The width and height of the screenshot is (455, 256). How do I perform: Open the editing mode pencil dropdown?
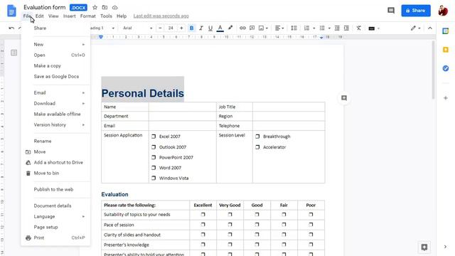(x=415, y=28)
